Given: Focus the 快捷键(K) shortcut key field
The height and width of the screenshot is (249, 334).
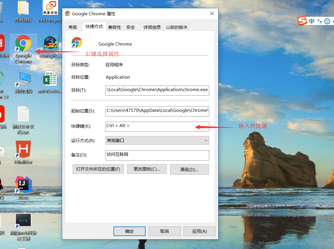Looking at the screenshot, I should [157, 127].
